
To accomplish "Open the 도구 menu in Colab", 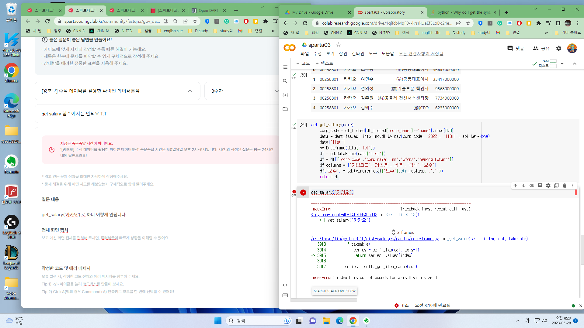I will click(373, 53).
